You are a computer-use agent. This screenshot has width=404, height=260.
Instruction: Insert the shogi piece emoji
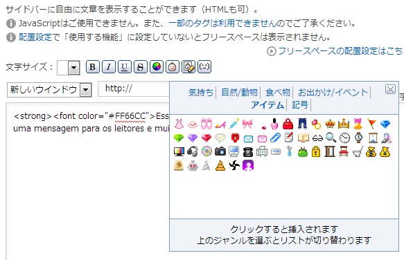pos(179,166)
